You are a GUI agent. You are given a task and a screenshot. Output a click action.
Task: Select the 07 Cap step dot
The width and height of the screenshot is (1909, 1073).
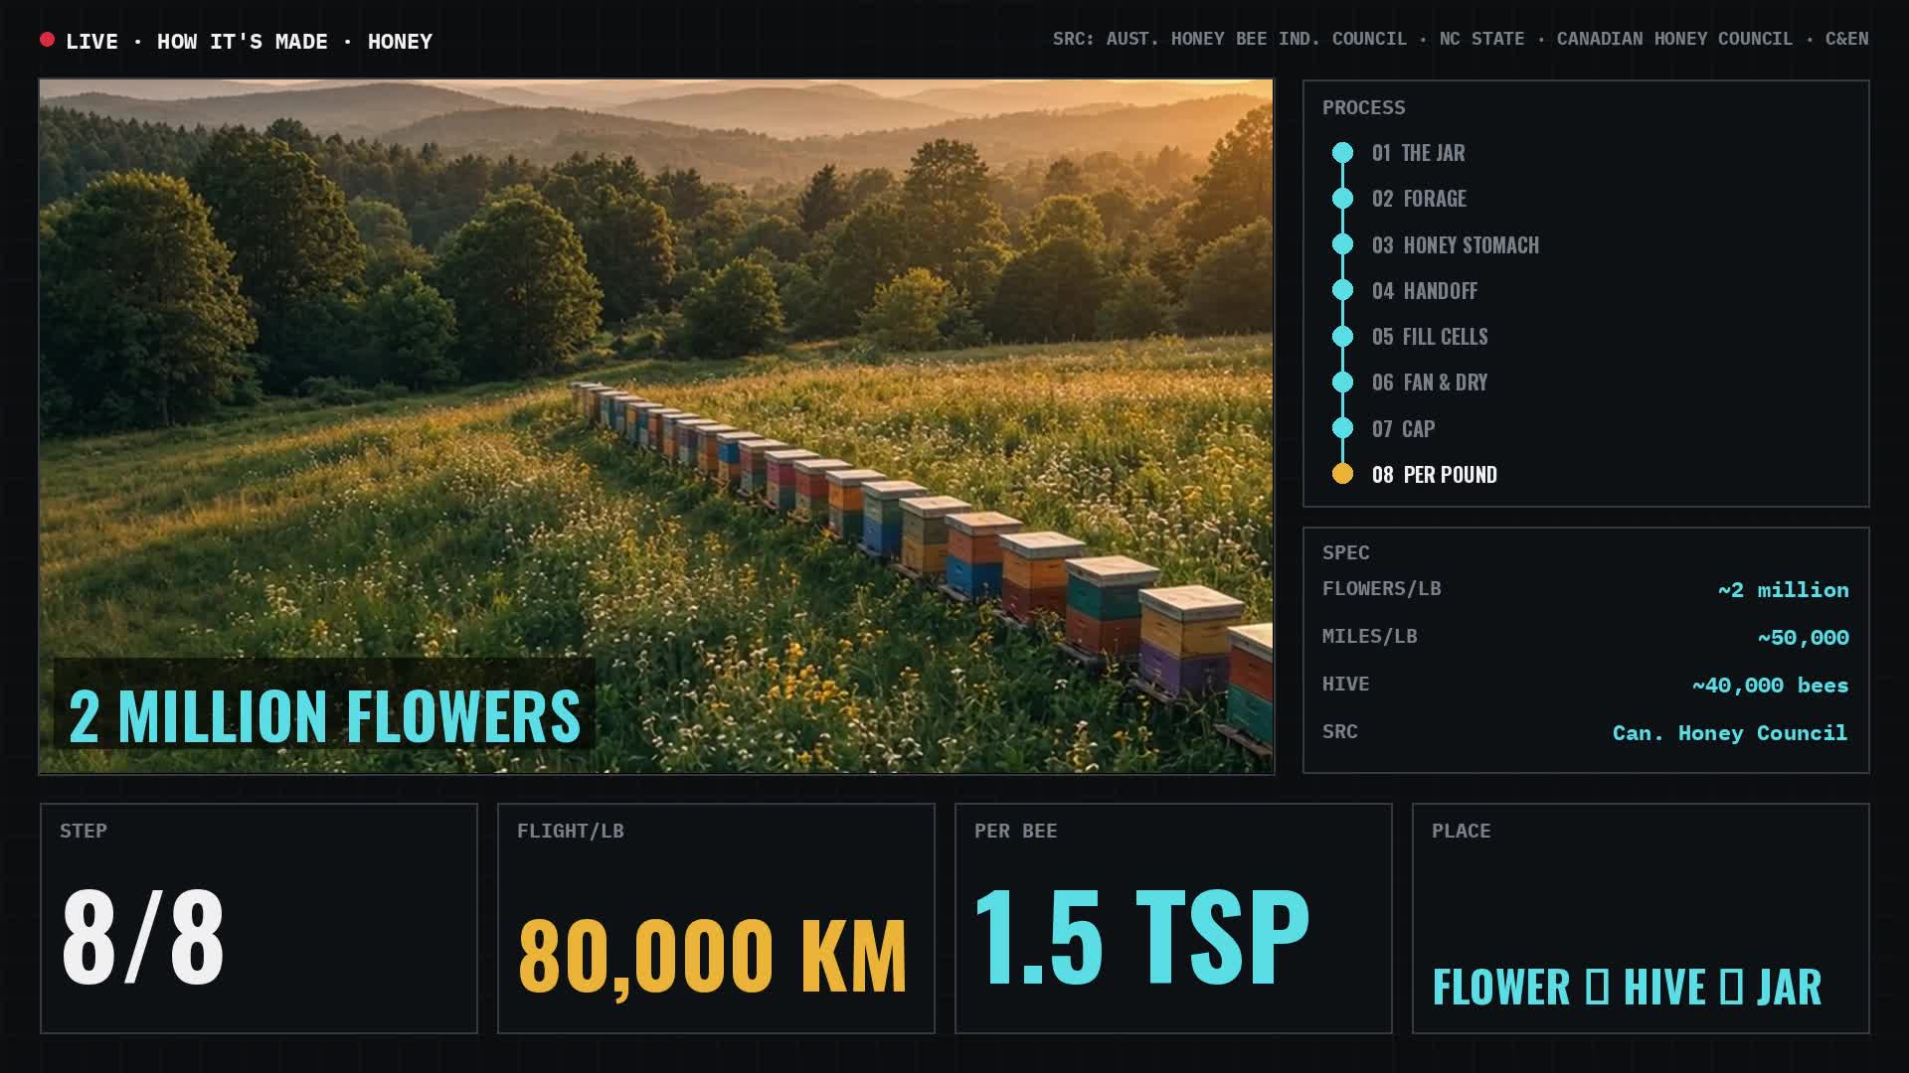point(1342,428)
